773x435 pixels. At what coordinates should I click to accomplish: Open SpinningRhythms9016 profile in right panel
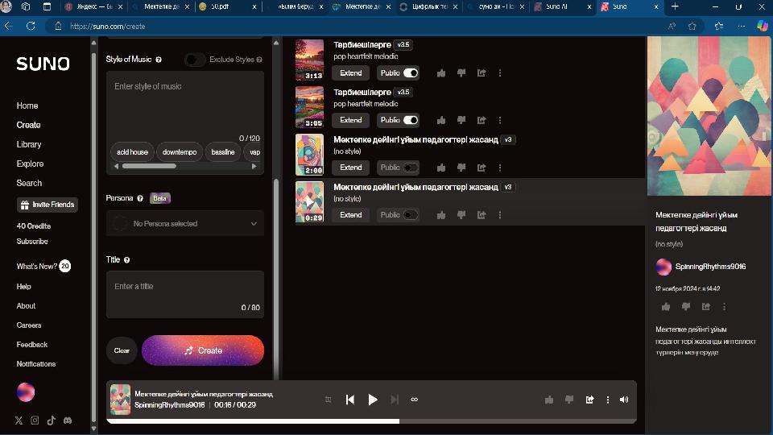click(x=710, y=267)
